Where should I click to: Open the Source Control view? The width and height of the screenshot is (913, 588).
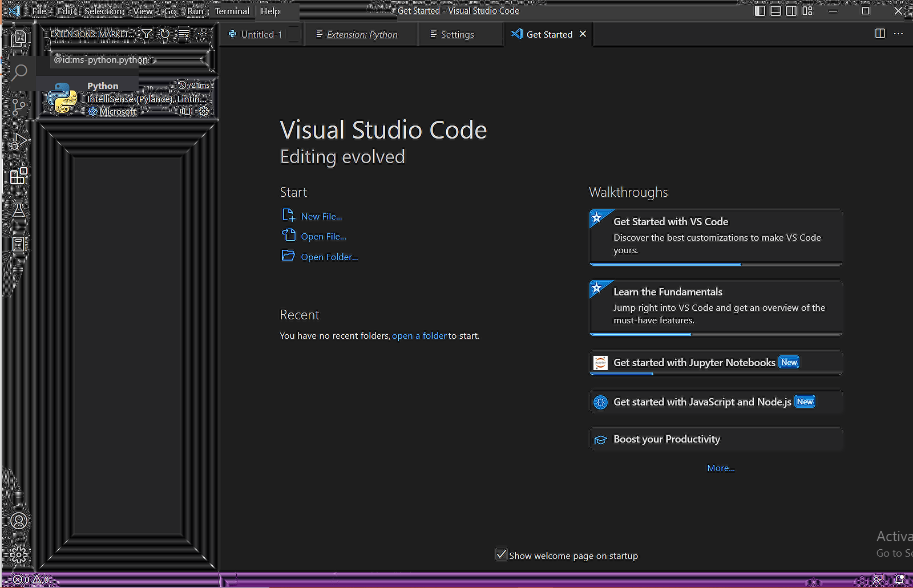19,107
